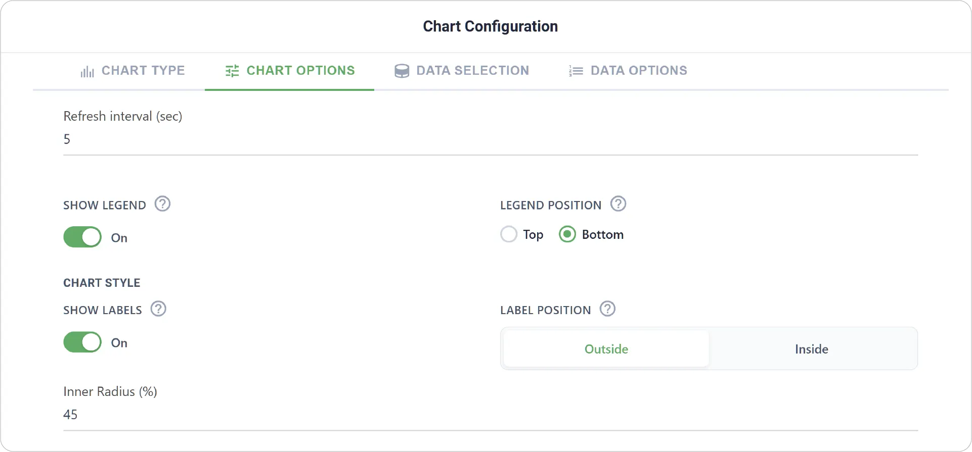Select the Chart Options tab label
The width and height of the screenshot is (972, 452).
(x=301, y=71)
